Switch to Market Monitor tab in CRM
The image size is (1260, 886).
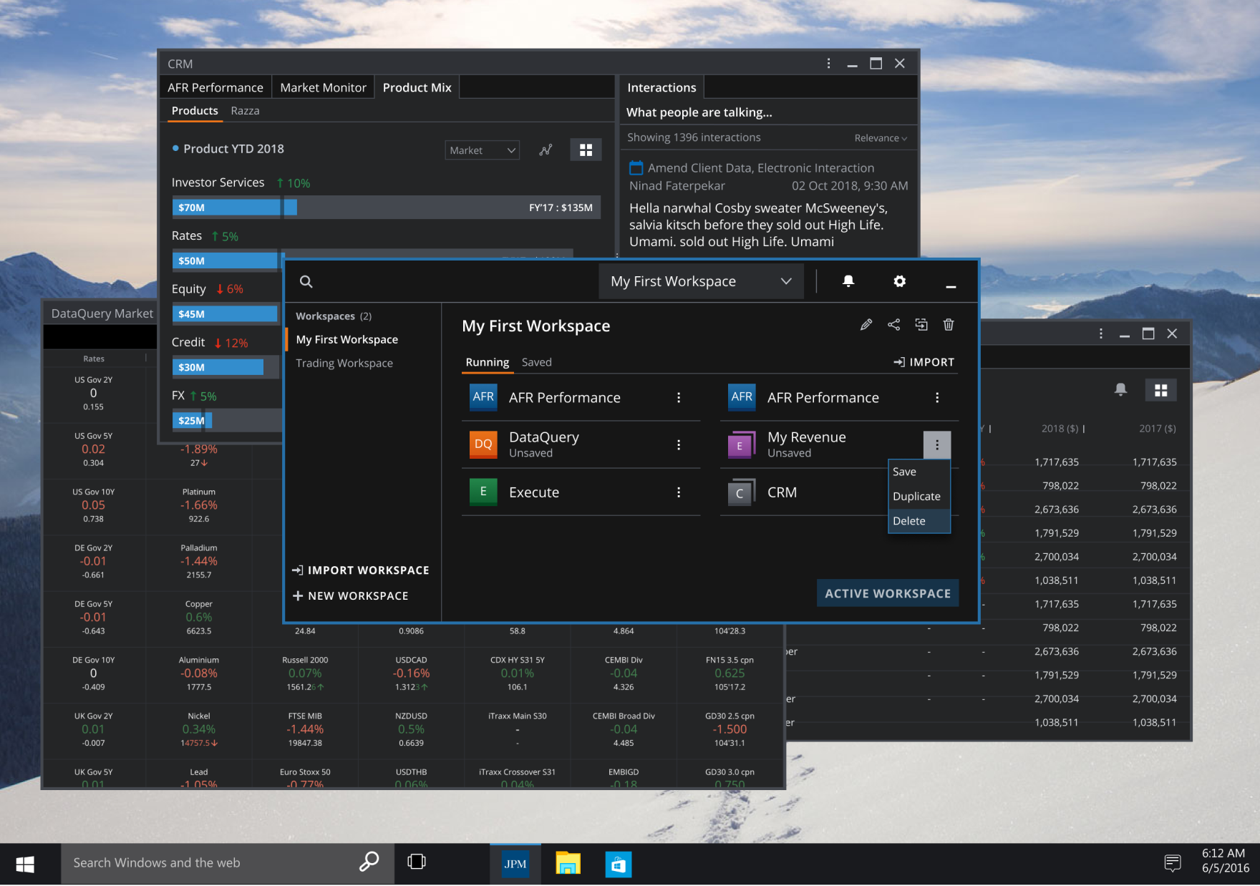point(323,87)
